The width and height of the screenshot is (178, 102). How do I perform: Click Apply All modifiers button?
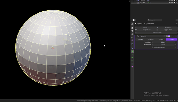pyautogui.click(x=145, y=28)
